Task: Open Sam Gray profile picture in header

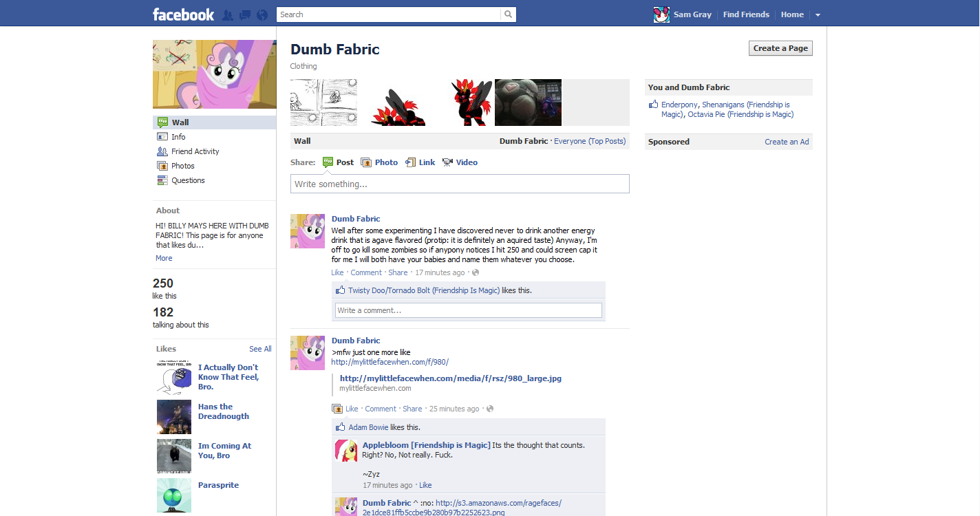Action: click(661, 14)
